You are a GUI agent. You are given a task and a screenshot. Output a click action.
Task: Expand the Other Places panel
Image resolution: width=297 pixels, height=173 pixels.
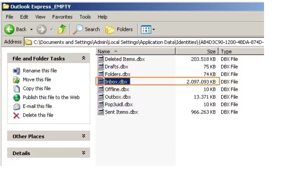tap(83, 136)
